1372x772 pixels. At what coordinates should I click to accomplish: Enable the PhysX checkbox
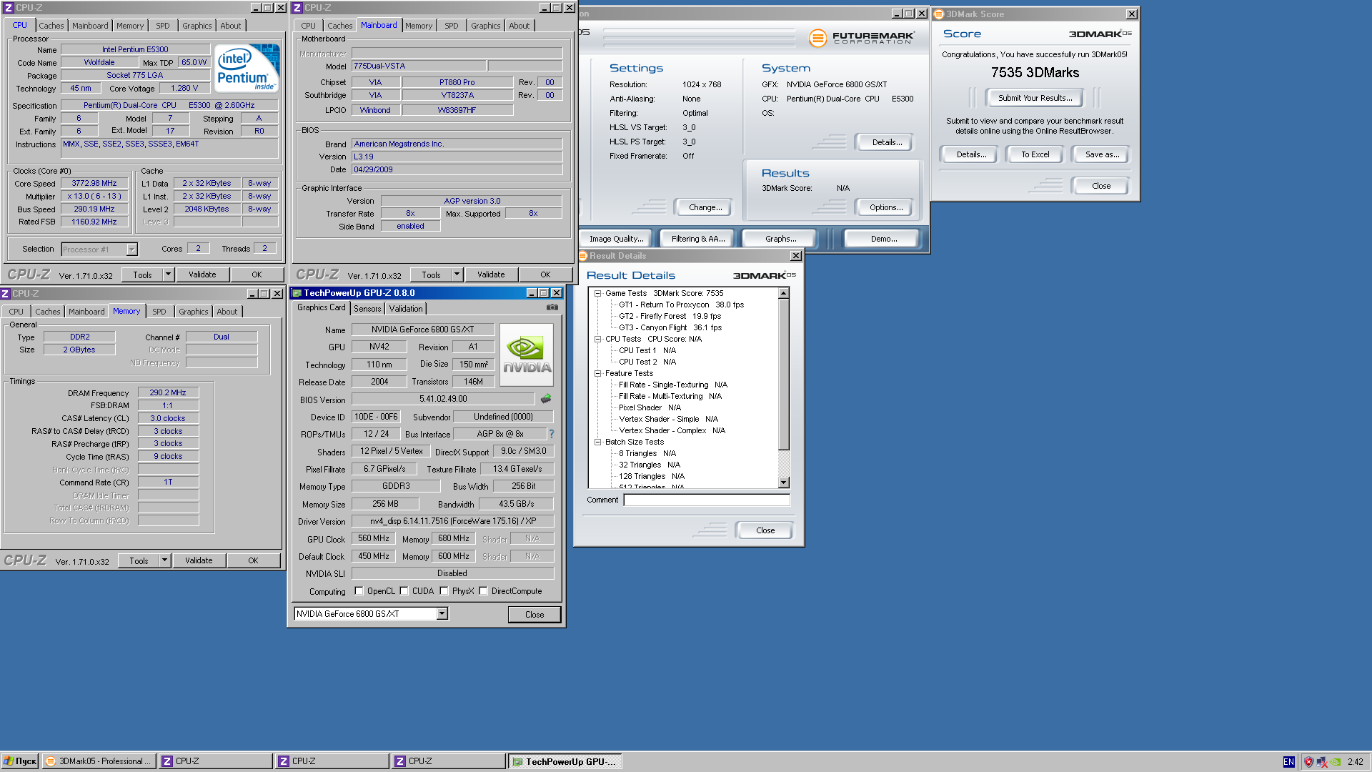click(444, 591)
